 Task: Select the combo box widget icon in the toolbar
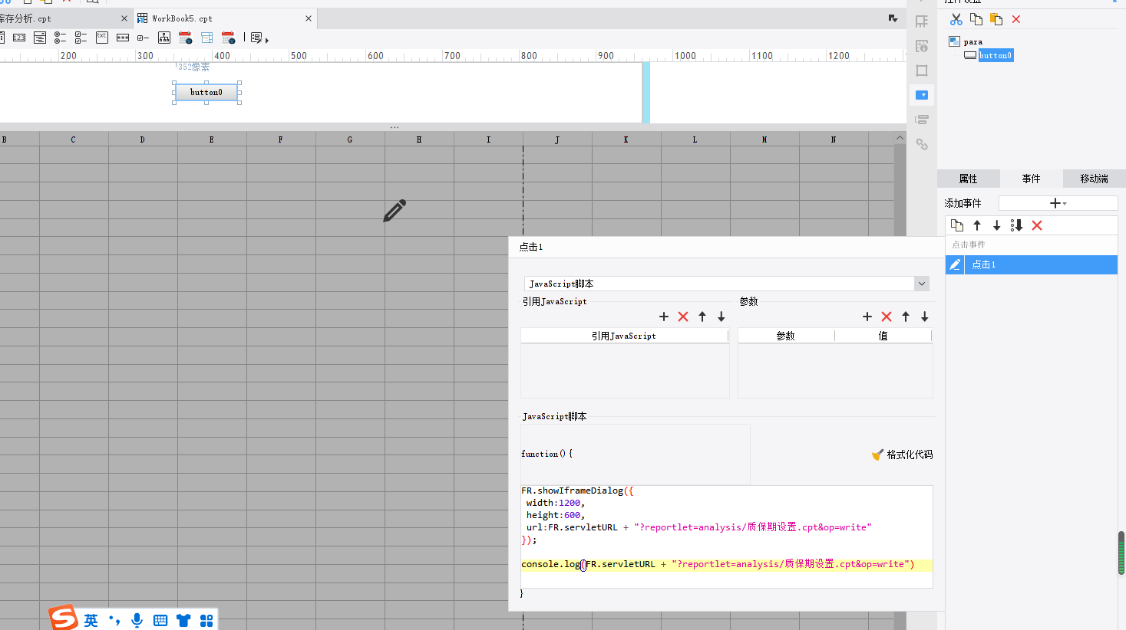(x=40, y=38)
